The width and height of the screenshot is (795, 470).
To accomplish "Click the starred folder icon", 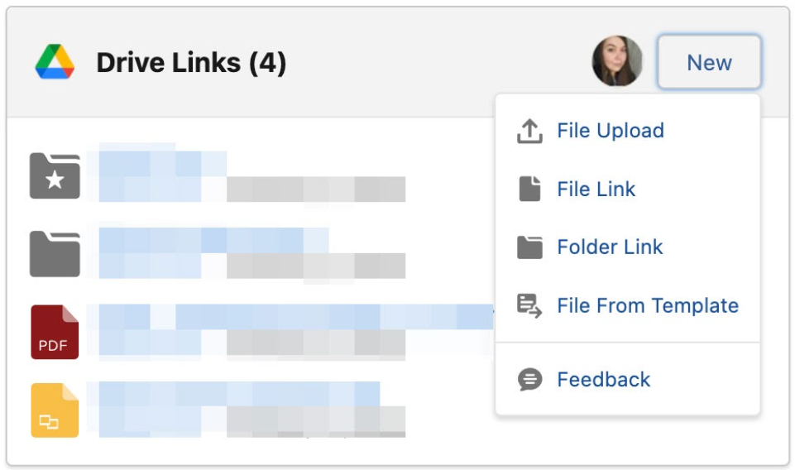I will [x=55, y=176].
